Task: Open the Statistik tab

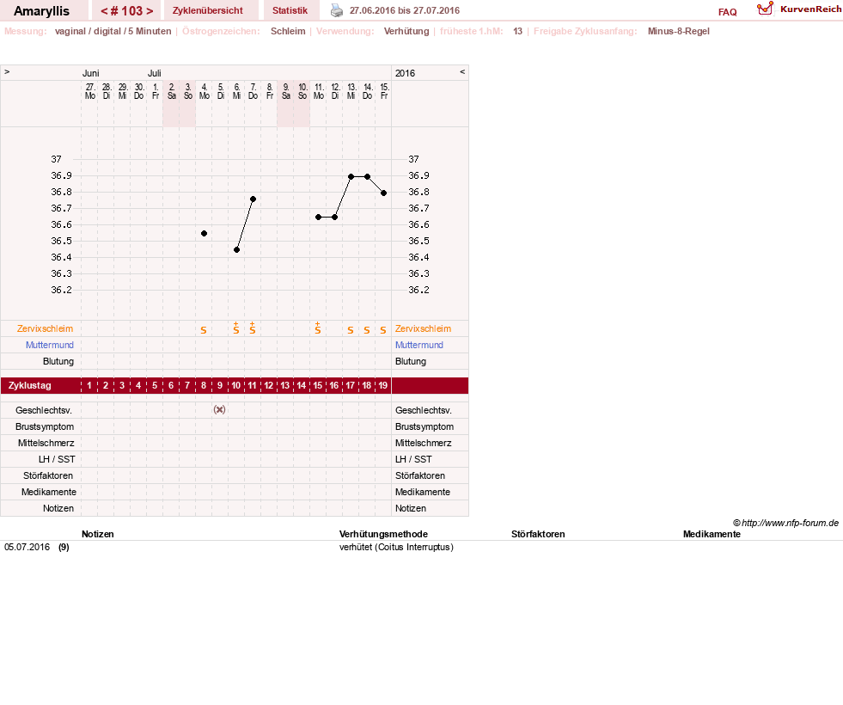Action: pyautogui.click(x=290, y=11)
